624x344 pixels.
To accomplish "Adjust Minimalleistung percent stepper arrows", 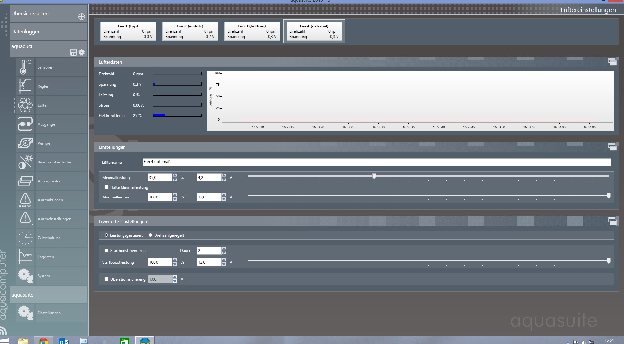I will pyautogui.click(x=175, y=177).
